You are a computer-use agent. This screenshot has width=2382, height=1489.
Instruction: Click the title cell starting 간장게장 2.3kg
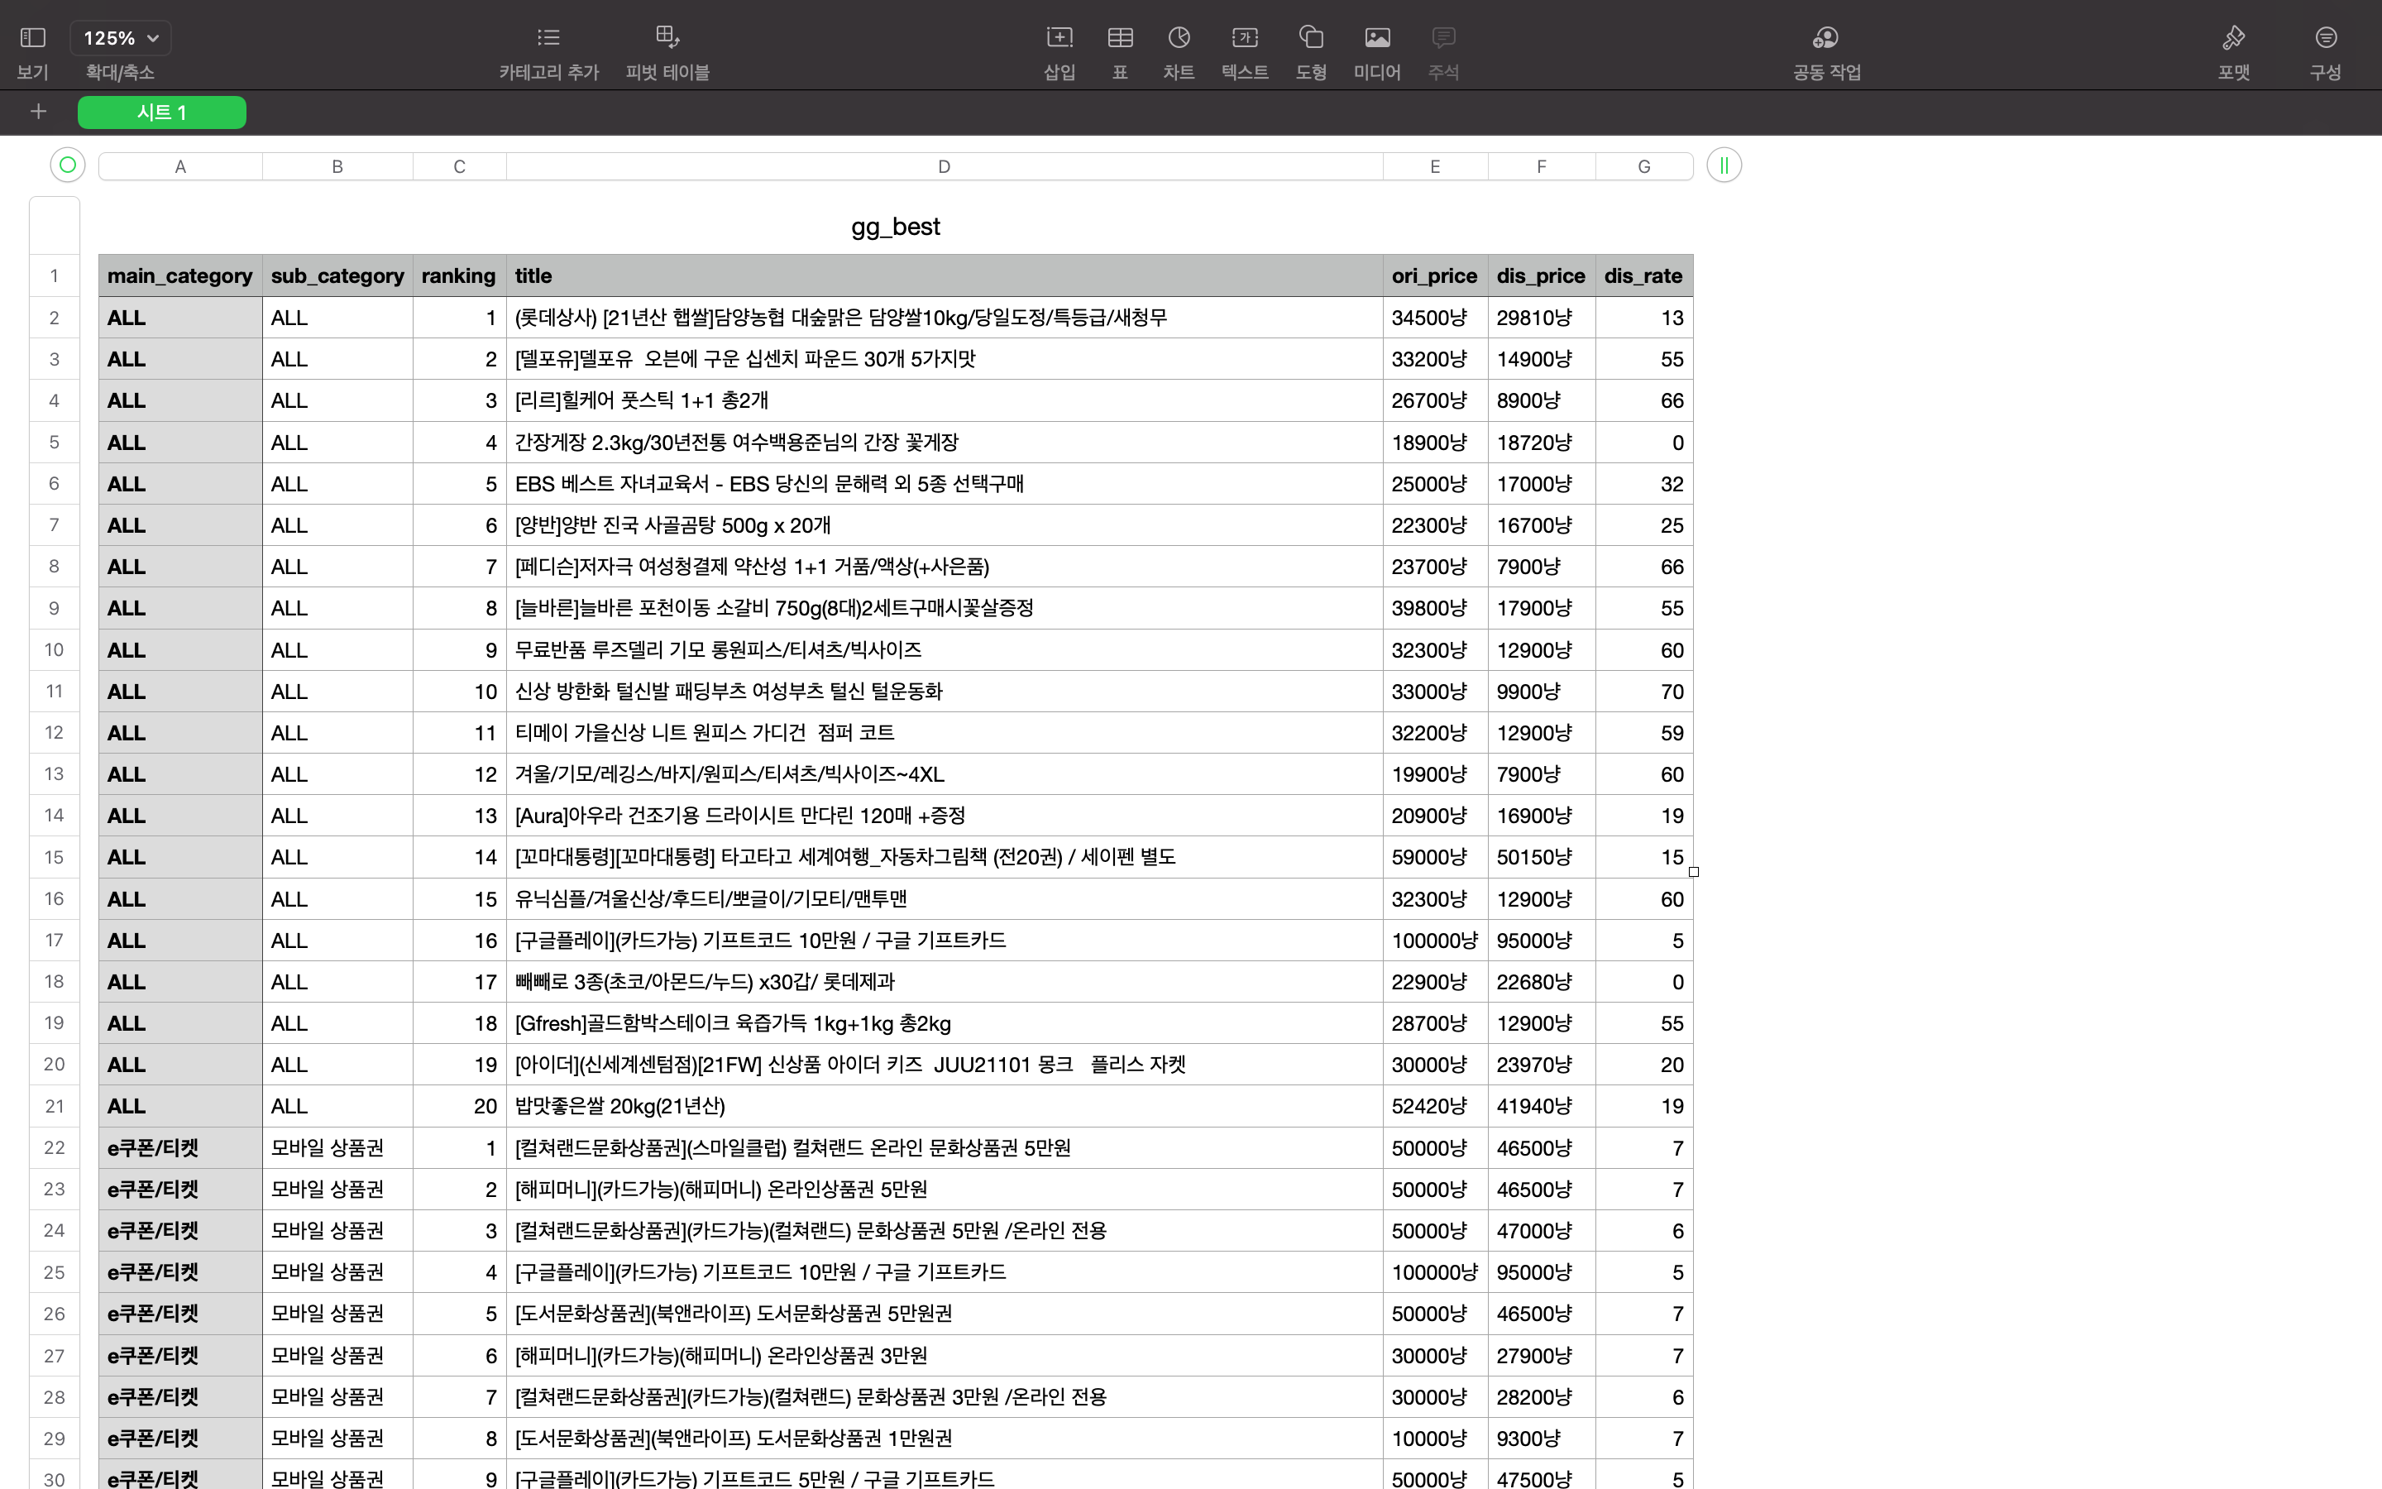pos(944,443)
